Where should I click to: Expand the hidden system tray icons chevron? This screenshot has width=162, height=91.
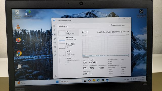[x=125, y=79]
